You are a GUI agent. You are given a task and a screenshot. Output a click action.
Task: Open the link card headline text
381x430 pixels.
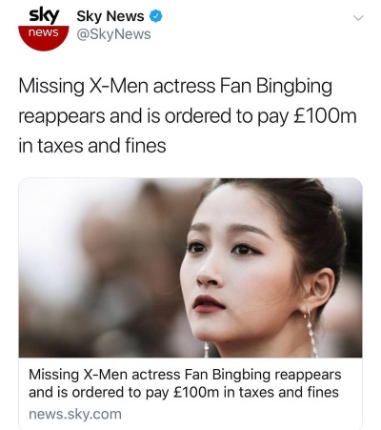(x=185, y=383)
